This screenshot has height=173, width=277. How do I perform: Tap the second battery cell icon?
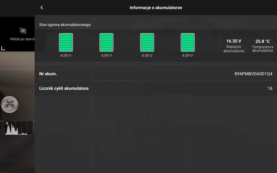coord(106,42)
